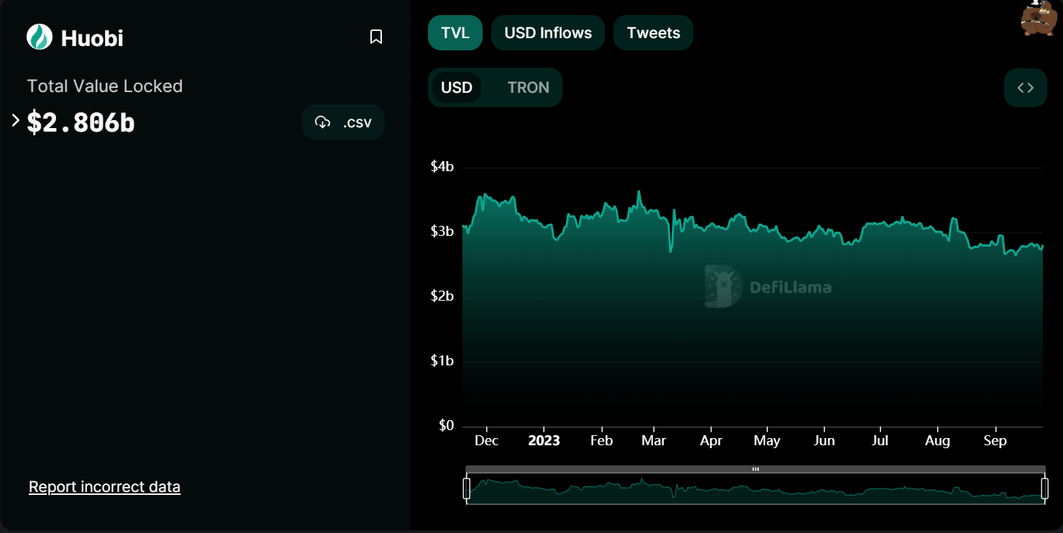Select USD denomination toggle

pyautogui.click(x=457, y=88)
